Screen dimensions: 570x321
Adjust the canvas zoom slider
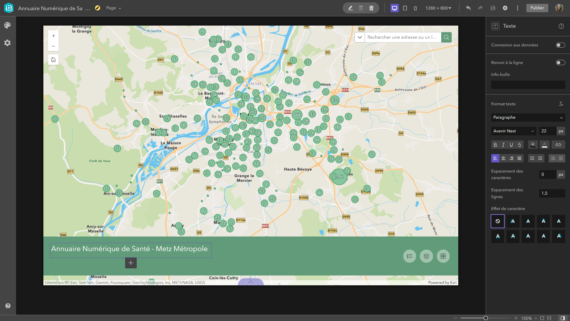tap(486, 318)
